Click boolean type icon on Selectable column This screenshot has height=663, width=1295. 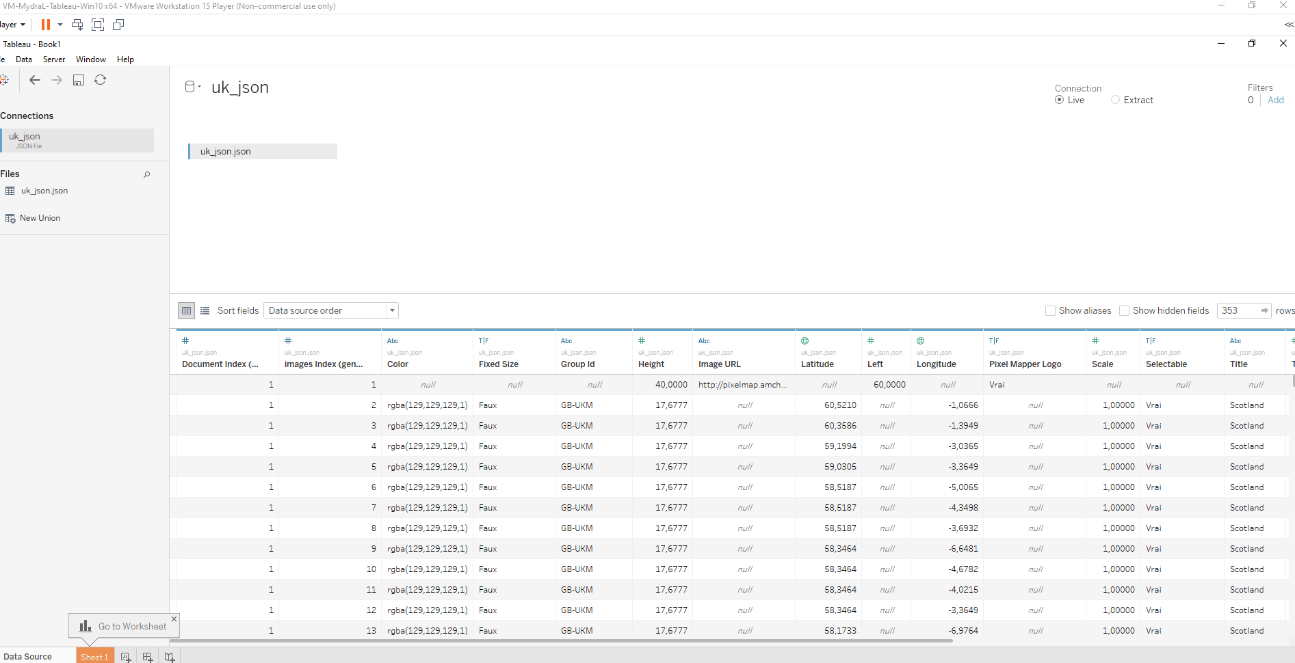(1151, 340)
